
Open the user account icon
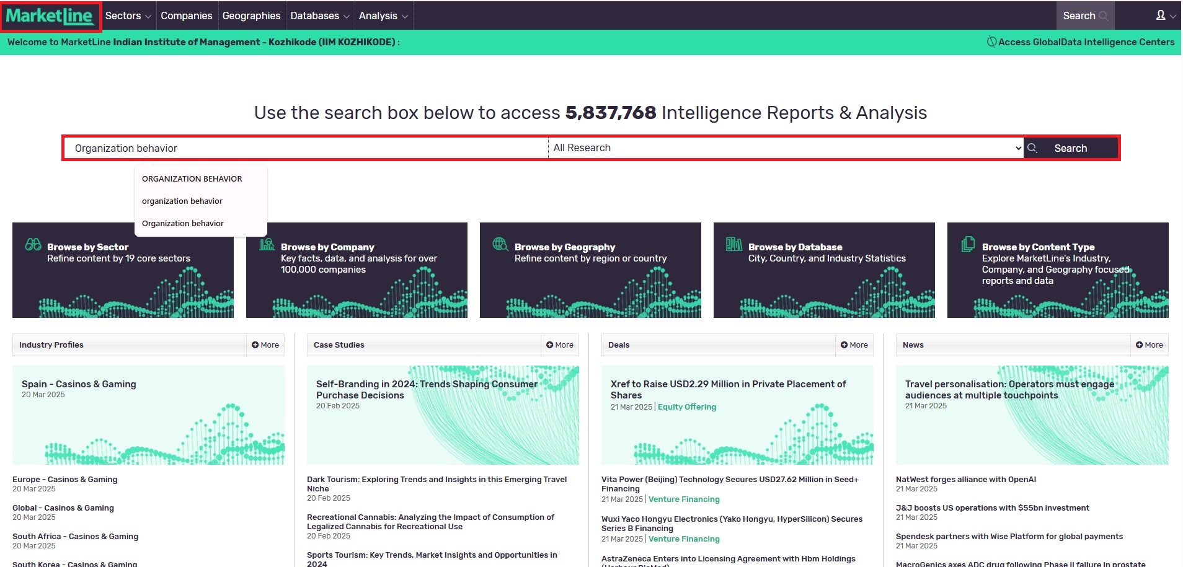[1161, 15]
